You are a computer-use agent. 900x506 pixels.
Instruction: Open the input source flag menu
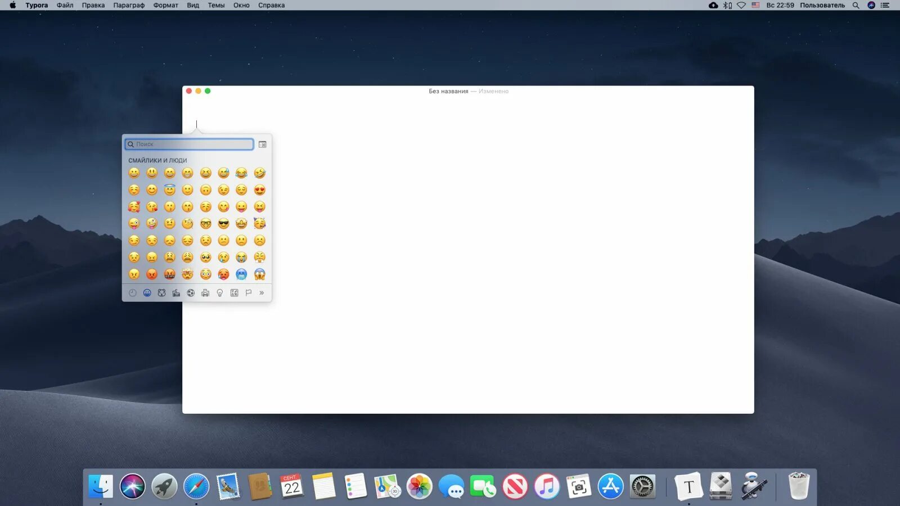tap(755, 5)
